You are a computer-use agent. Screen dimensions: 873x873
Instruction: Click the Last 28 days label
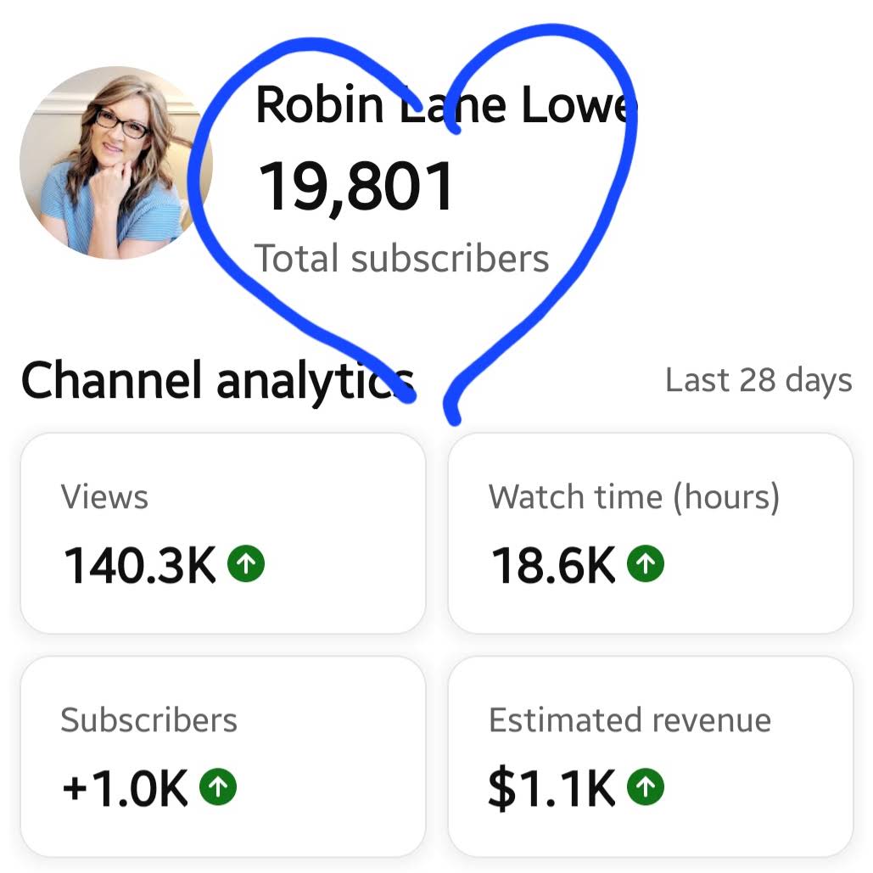click(758, 380)
